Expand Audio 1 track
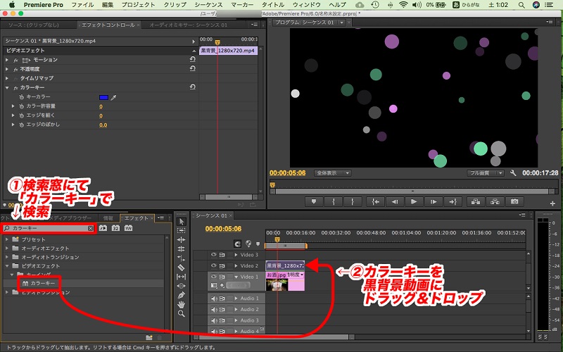 (x=236, y=298)
